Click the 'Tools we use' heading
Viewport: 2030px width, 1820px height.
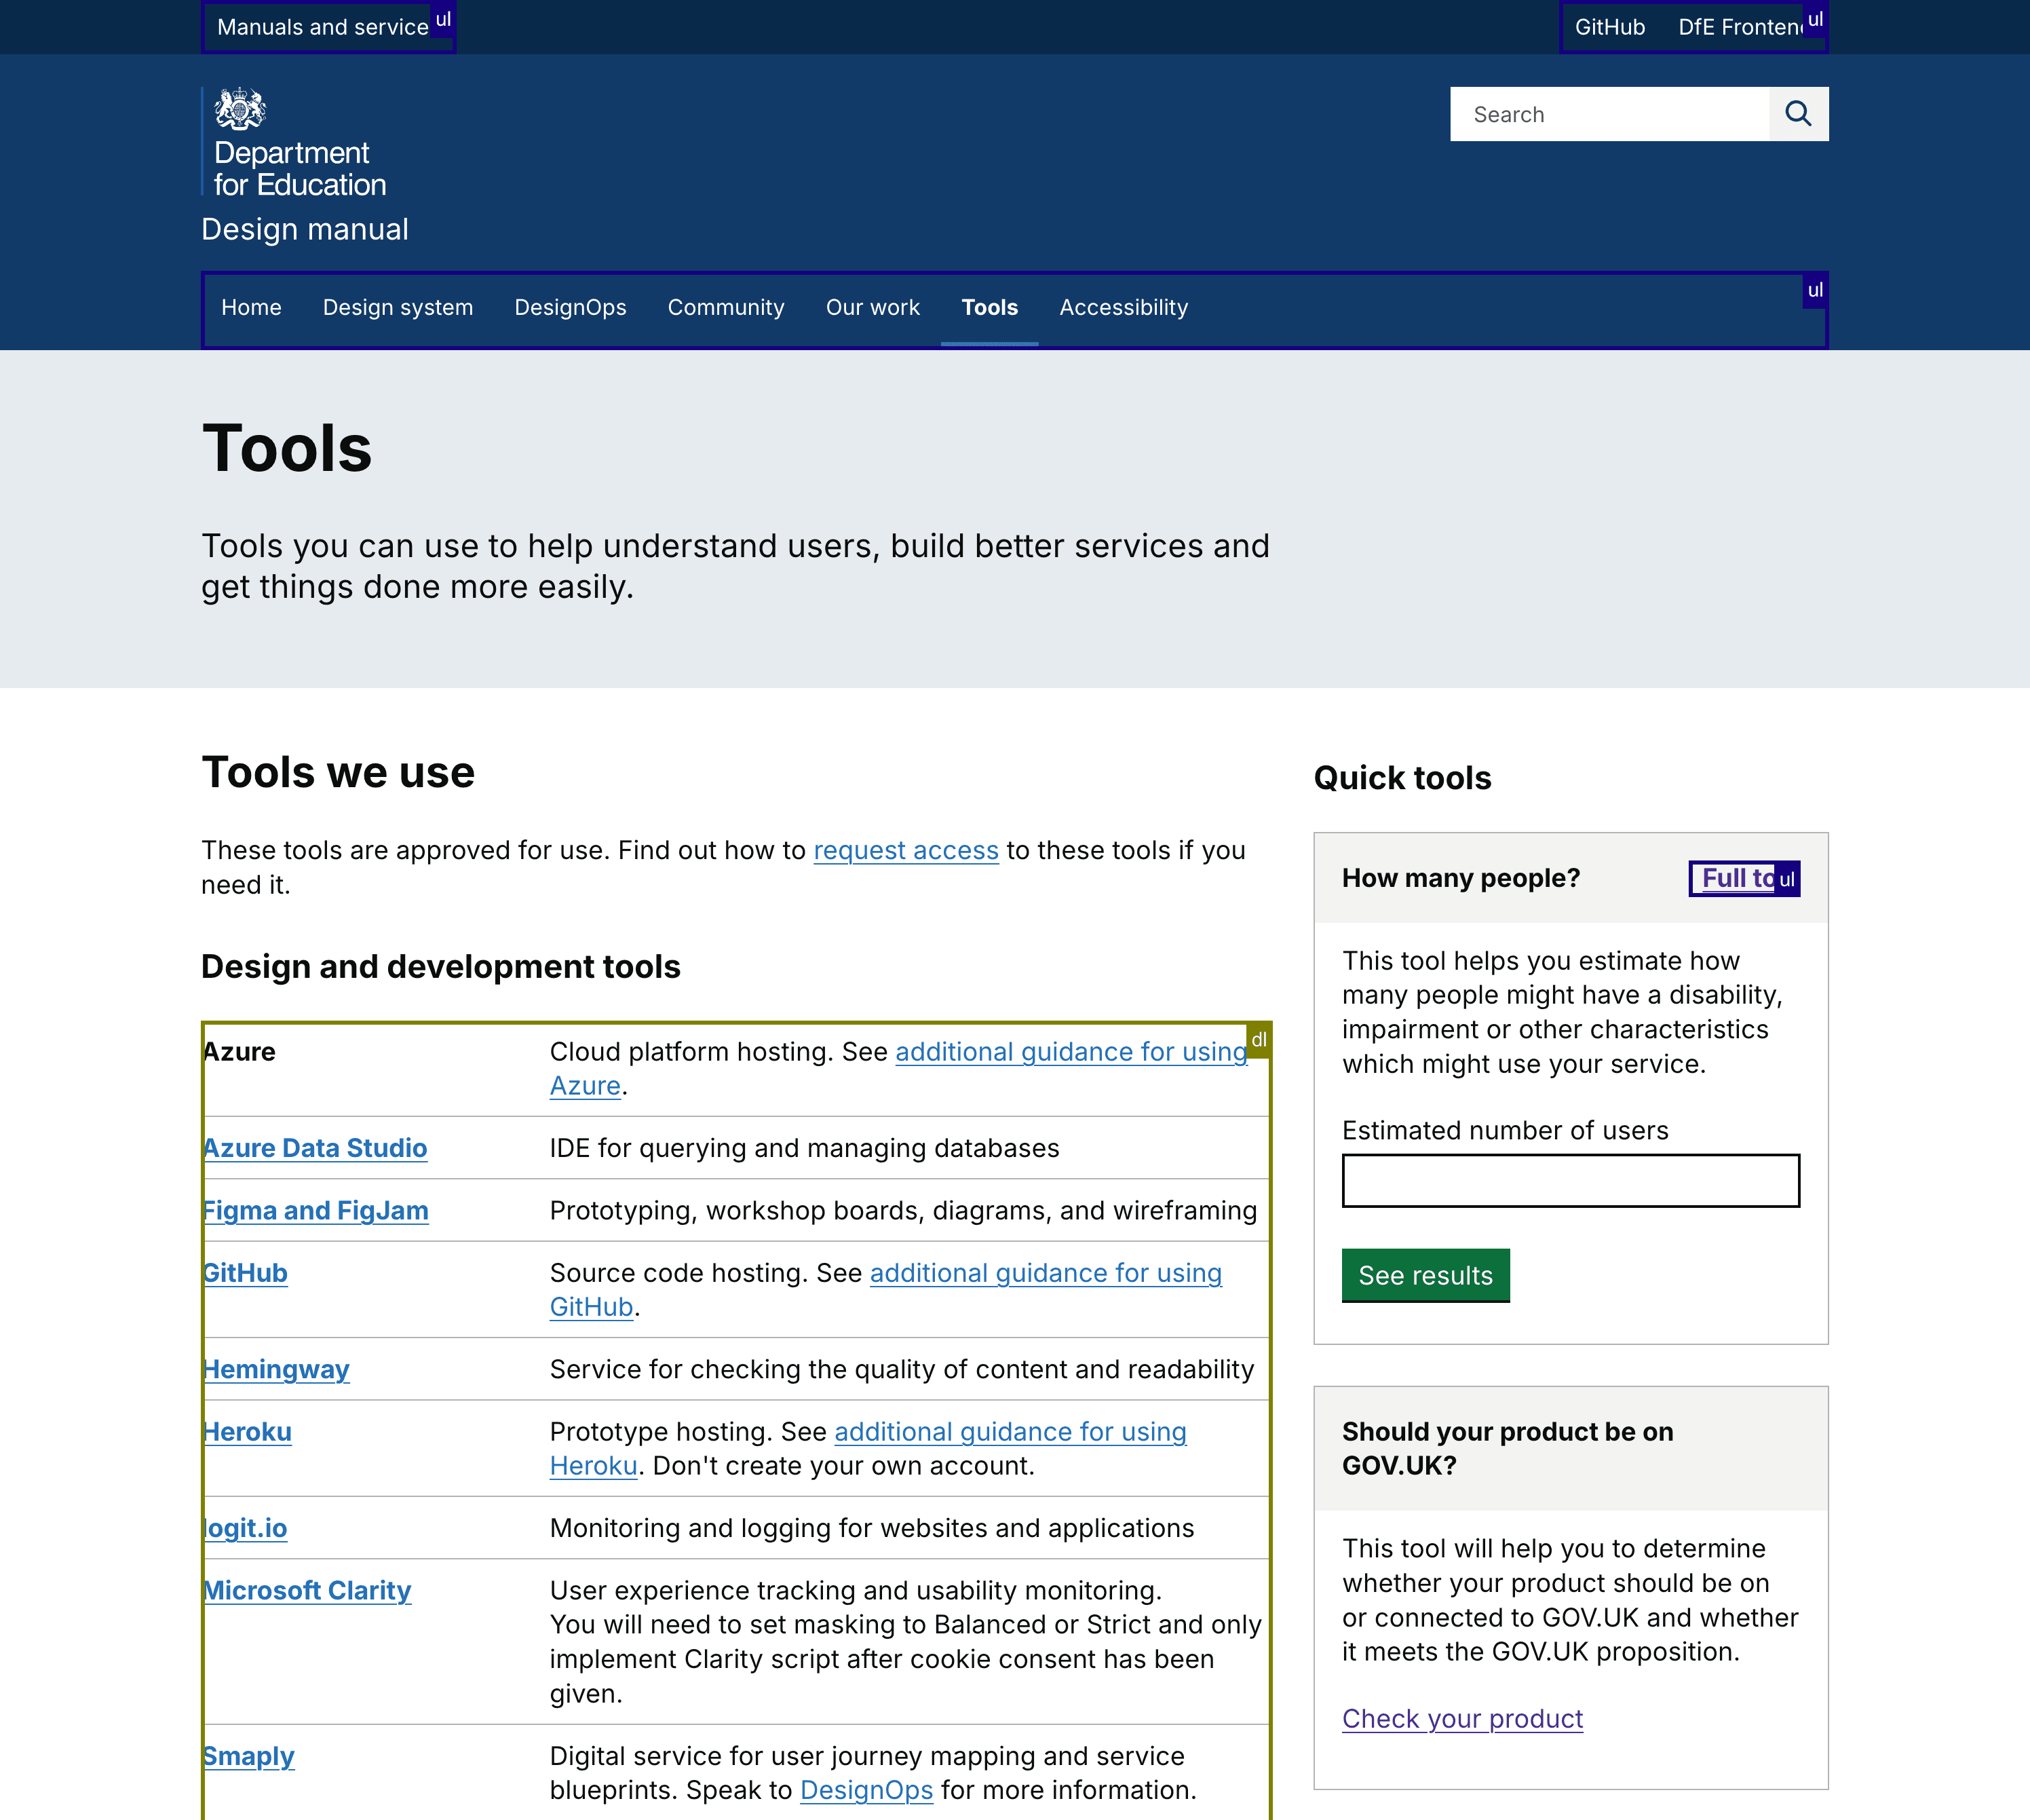pos(338,772)
